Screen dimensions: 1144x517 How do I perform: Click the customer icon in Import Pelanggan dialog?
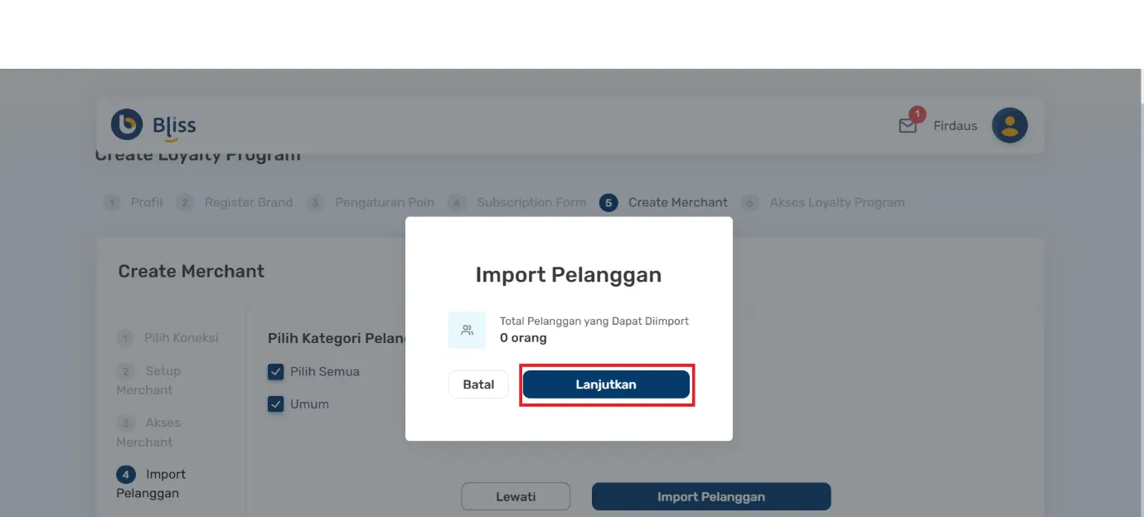tap(466, 329)
